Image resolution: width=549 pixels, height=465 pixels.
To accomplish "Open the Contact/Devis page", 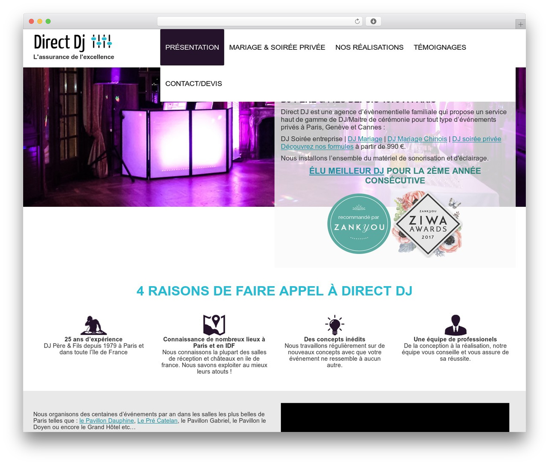I will pyautogui.click(x=193, y=84).
